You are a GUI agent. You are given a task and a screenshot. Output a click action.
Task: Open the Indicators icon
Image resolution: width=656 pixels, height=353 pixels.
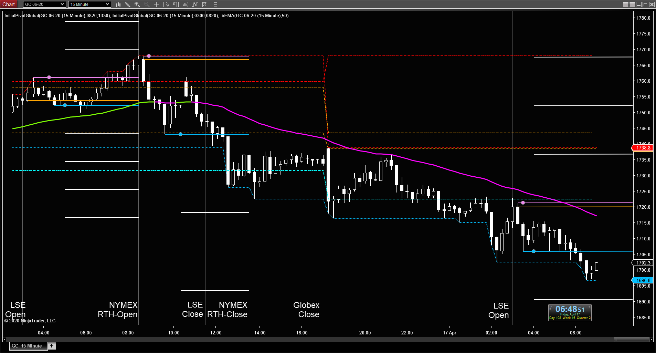[195, 4]
